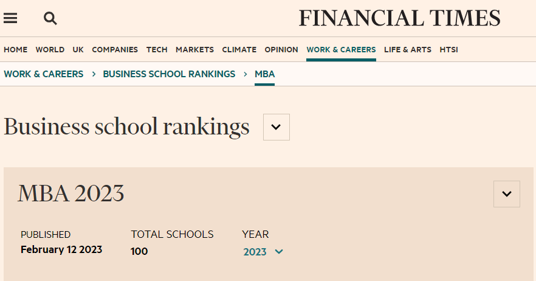Open the HTSI section

coord(448,50)
